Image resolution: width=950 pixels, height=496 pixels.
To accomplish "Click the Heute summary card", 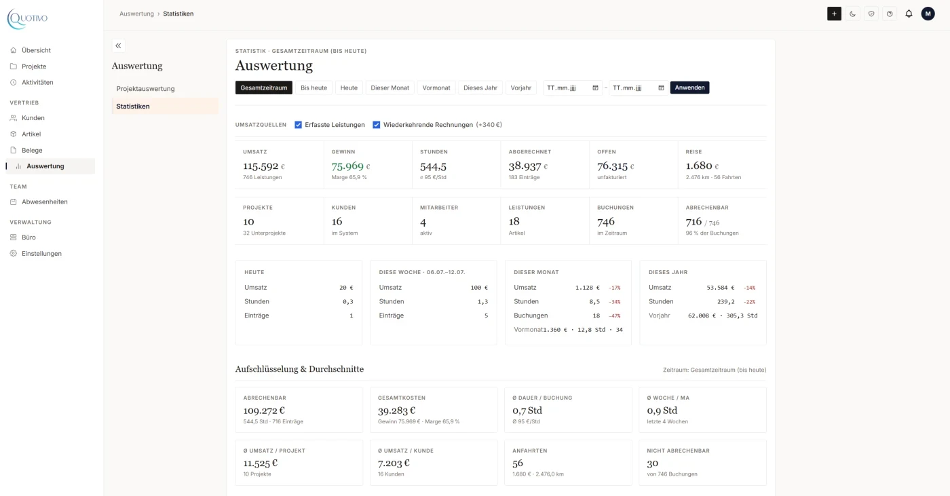I will pyautogui.click(x=299, y=303).
